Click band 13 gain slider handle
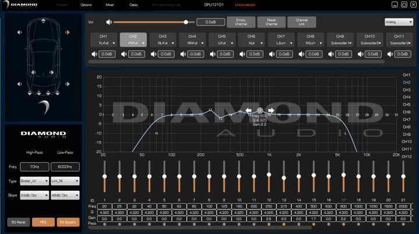This screenshot has height=234, width=419. coord(284,178)
